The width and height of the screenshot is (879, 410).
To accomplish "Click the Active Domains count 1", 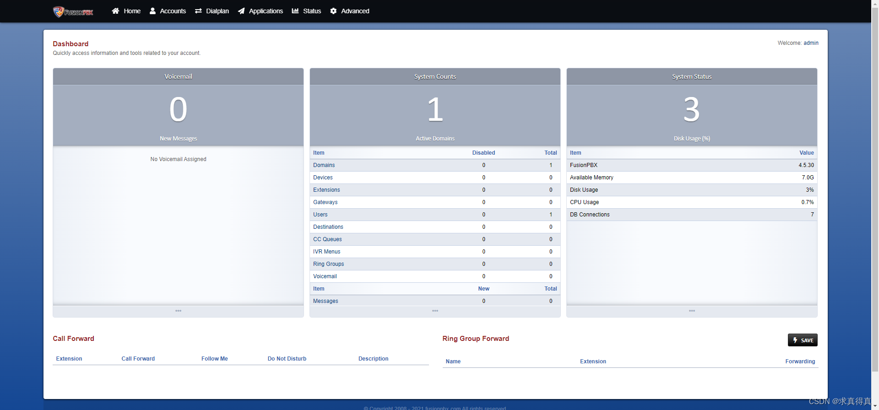I will click(x=435, y=110).
